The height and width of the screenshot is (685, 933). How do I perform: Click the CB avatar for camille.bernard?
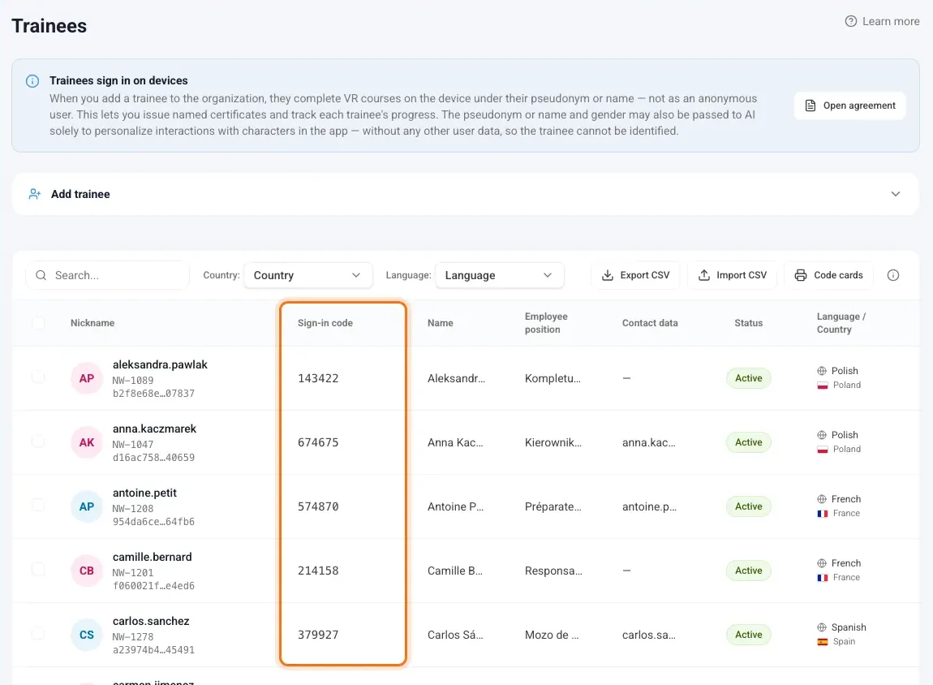(86, 570)
